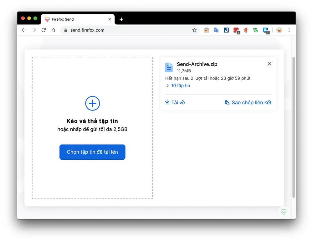This screenshot has width=313, height=242.
Task: Open the shopping cart extension icon
Action: pos(246,30)
